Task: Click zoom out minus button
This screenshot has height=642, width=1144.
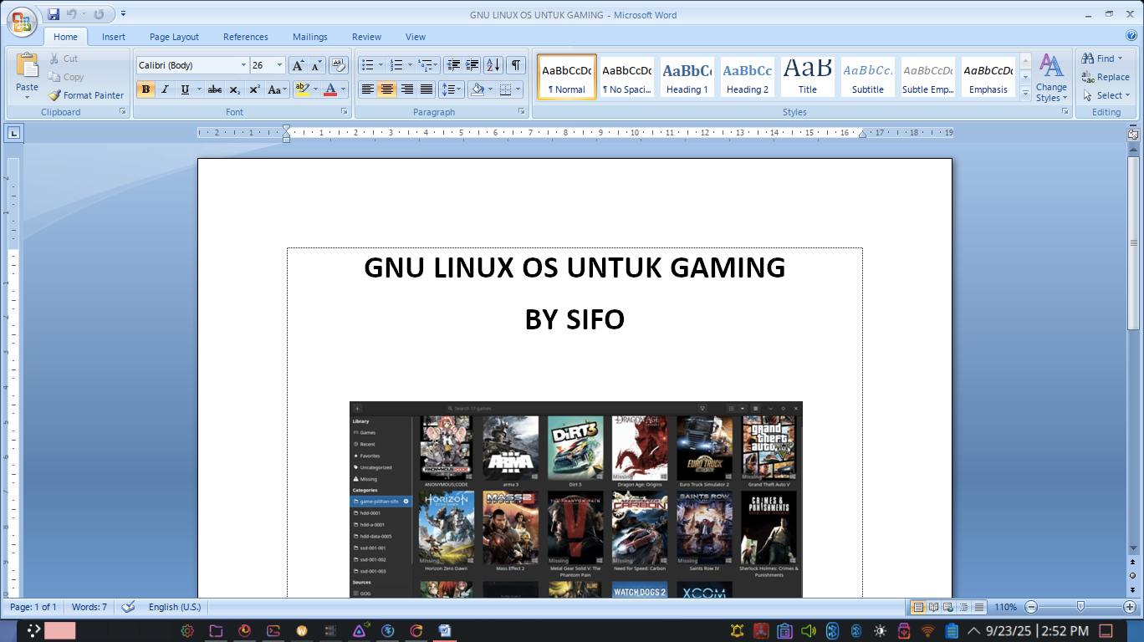Action: 1031,607
